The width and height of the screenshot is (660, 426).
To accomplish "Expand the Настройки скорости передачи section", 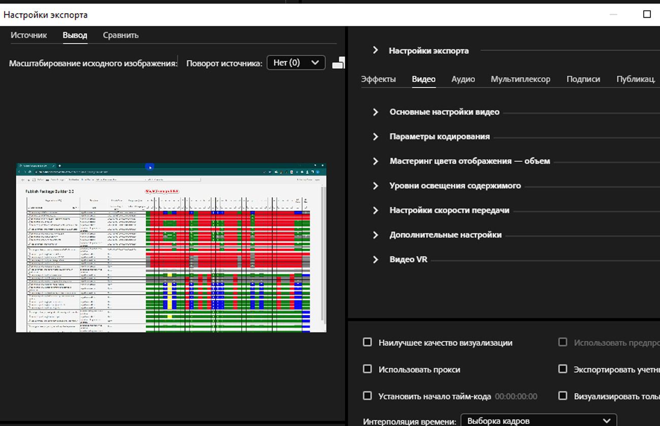I will tap(376, 210).
